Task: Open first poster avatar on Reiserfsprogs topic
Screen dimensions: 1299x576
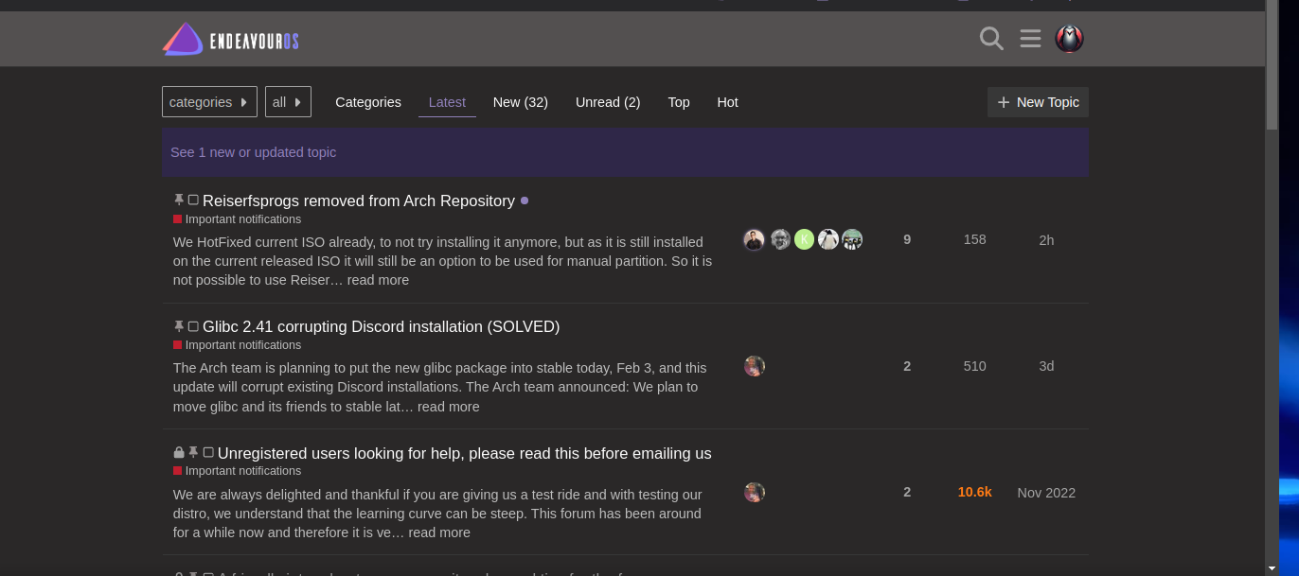Action: [754, 240]
